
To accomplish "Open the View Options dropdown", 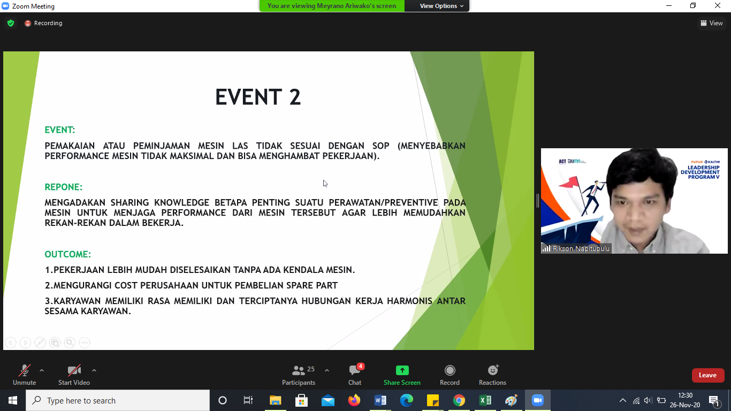I will coord(441,6).
